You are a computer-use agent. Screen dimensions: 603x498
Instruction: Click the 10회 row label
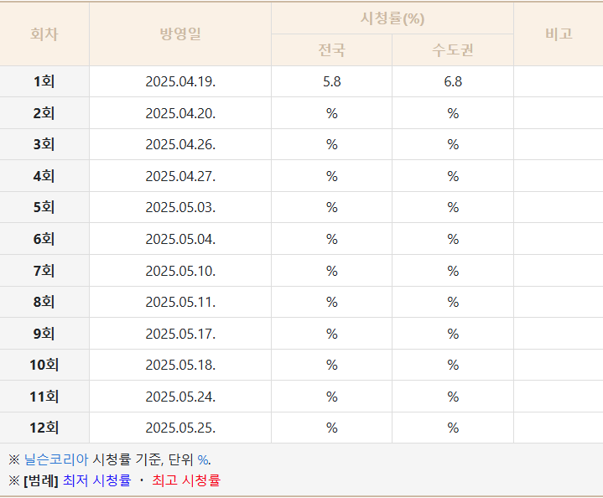[44, 365]
